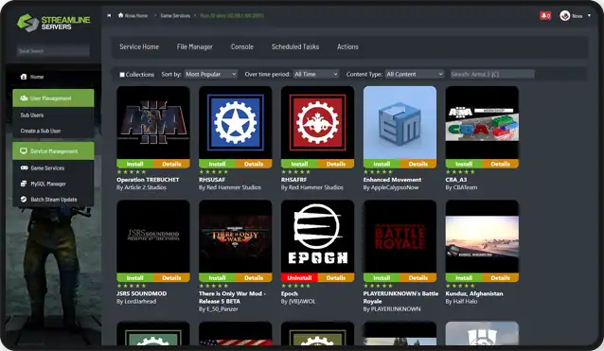604x351 pixels.
Task: Click the Enhanced Movement cube thumbnail
Action: pos(400,123)
